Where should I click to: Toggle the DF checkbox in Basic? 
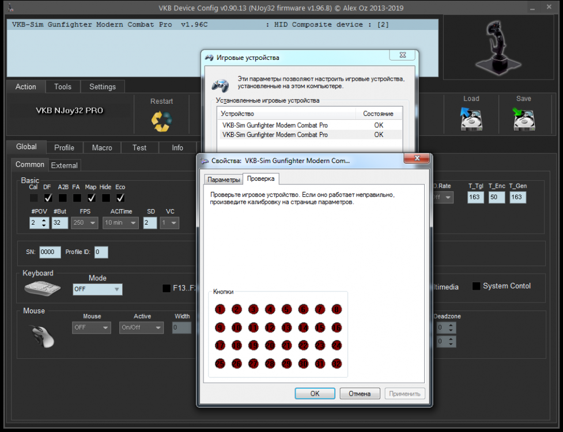click(x=48, y=198)
